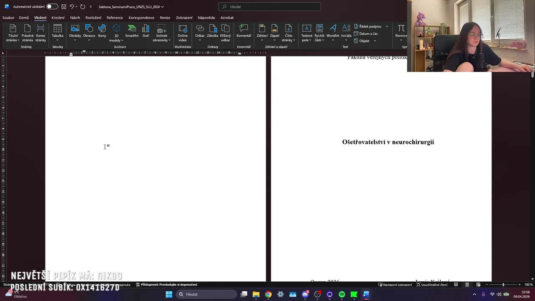The image size is (535, 301).
Task: Open the Nápověda tab
Action: 206,18
